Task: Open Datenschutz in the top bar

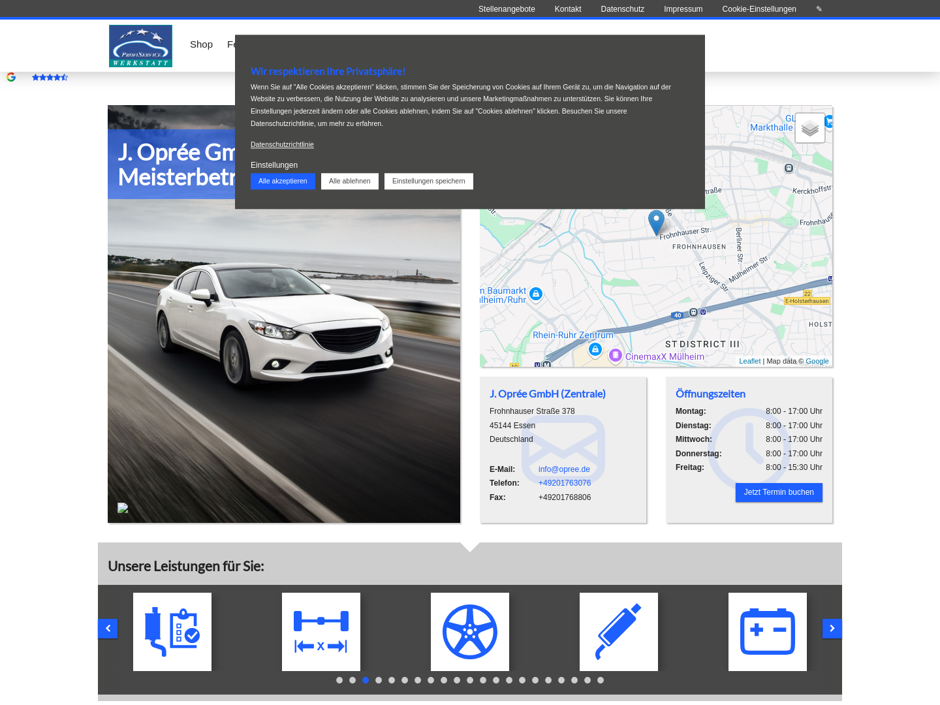Action: (623, 9)
